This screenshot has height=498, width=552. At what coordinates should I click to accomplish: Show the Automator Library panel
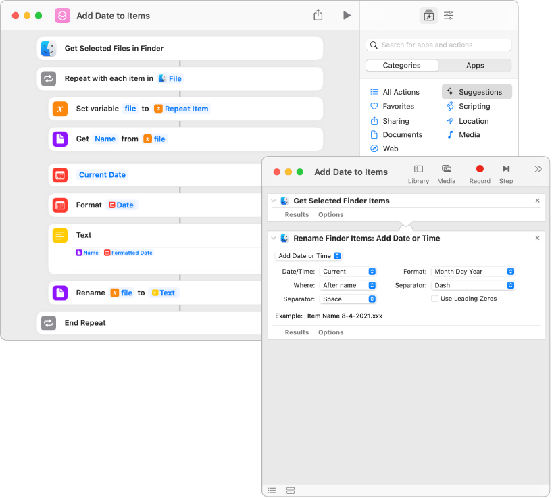click(418, 174)
